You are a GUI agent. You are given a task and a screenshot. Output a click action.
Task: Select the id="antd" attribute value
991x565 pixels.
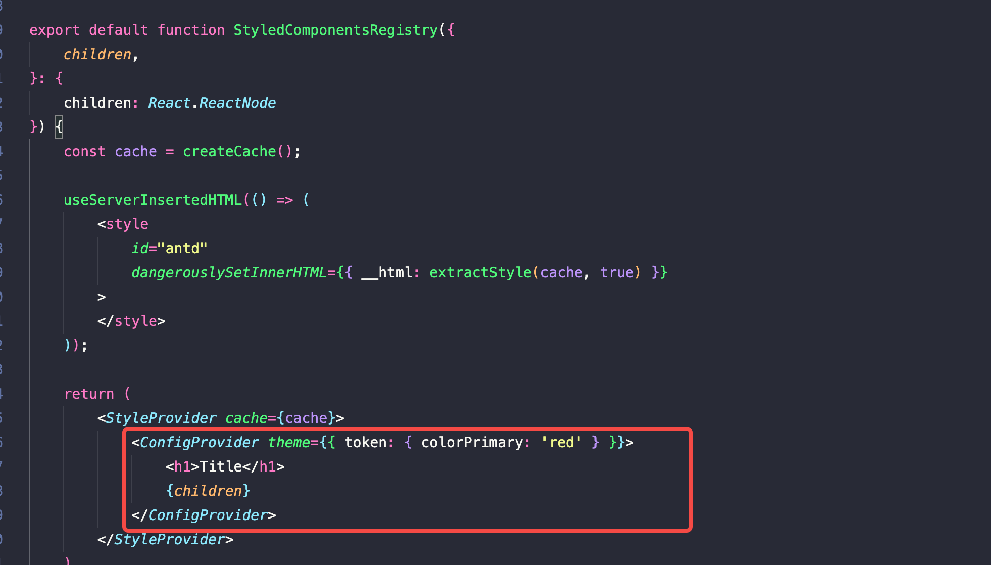[183, 248]
